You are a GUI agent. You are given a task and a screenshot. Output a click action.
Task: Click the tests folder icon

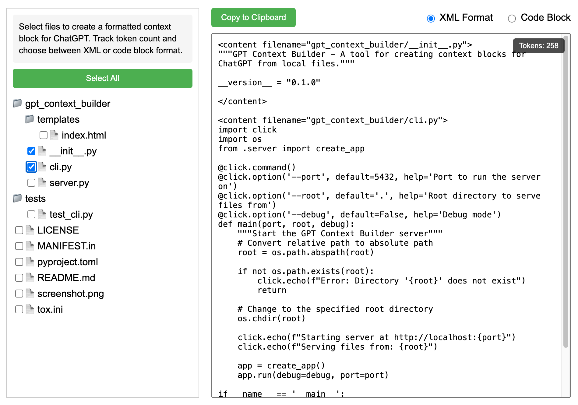coord(18,199)
